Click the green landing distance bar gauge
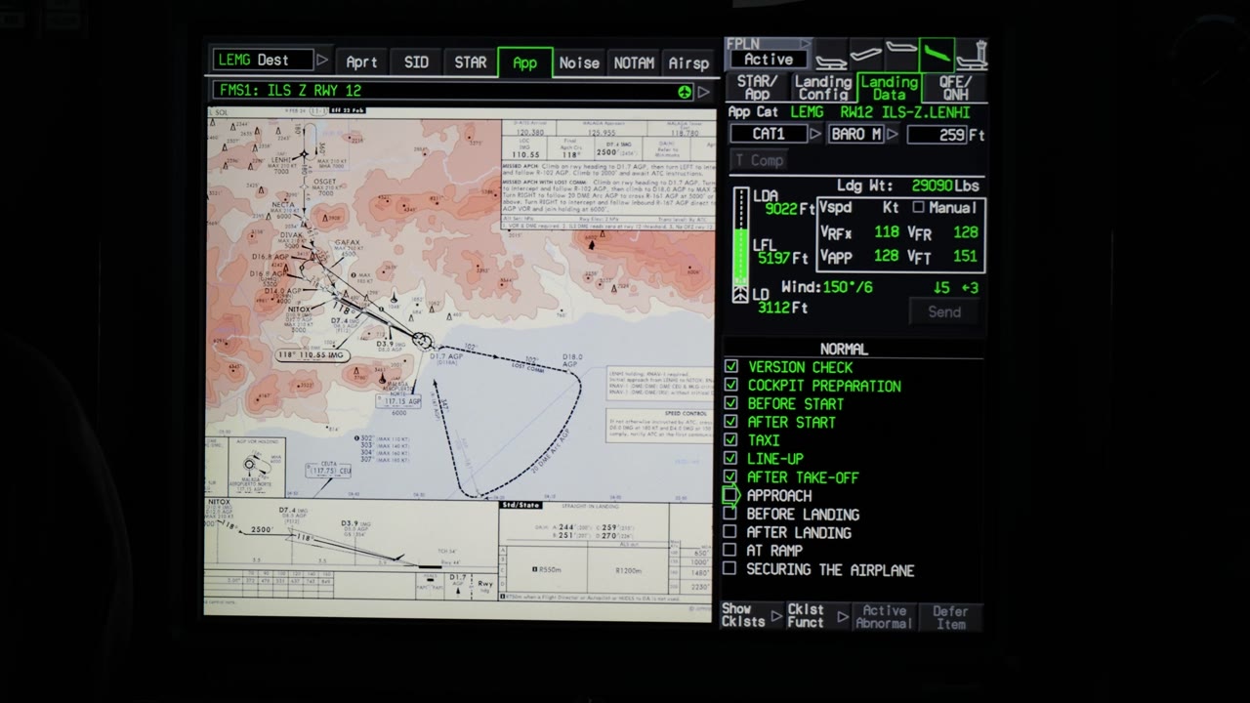 (741, 232)
